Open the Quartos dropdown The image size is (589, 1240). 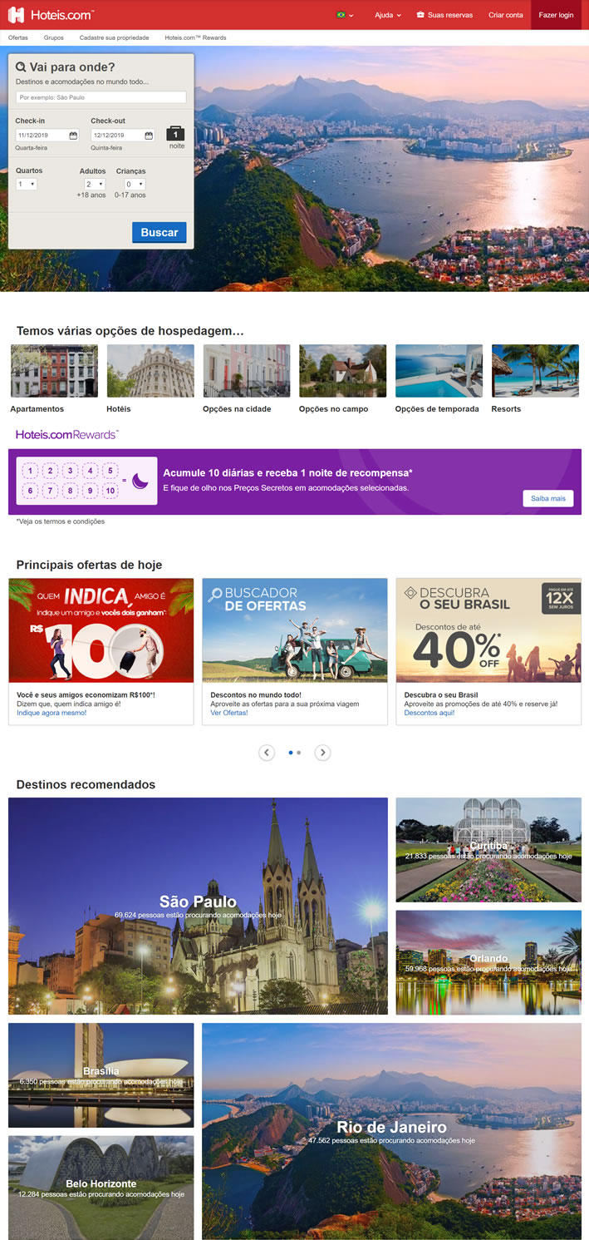27,184
